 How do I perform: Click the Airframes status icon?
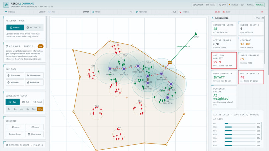(137, 12)
